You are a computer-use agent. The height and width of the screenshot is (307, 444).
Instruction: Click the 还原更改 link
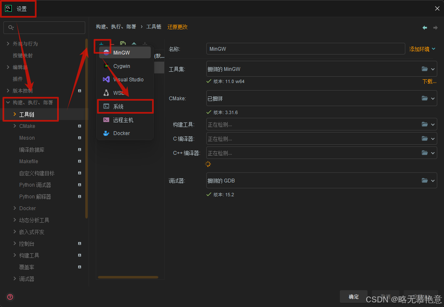pos(178,27)
